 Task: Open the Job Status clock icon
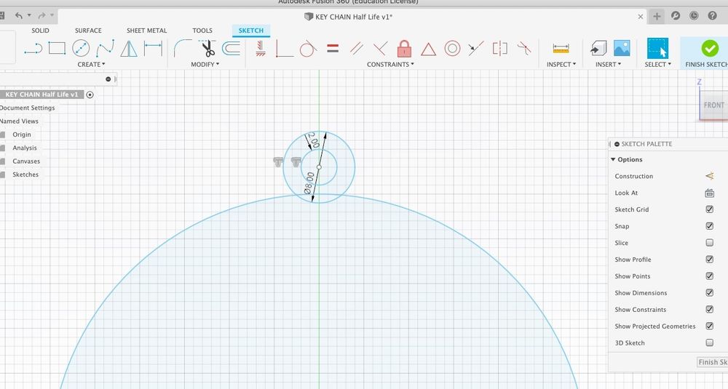click(x=694, y=16)
